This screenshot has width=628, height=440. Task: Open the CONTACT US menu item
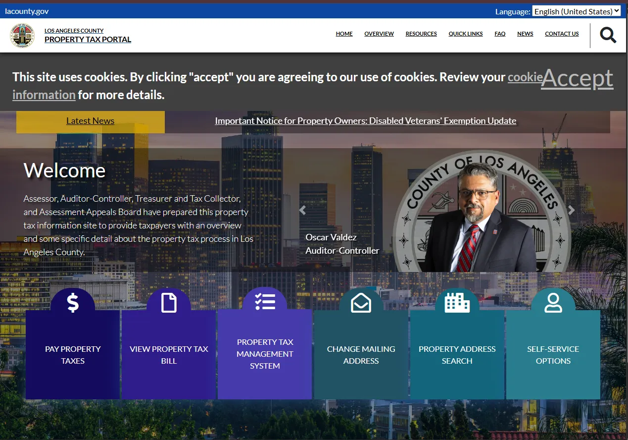click(562, 34)
